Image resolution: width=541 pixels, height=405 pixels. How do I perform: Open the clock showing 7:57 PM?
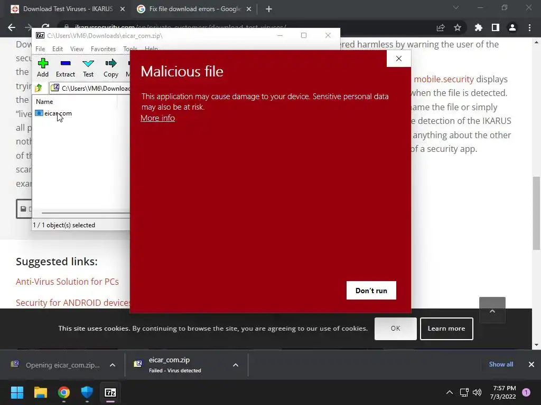click(503, 392)
